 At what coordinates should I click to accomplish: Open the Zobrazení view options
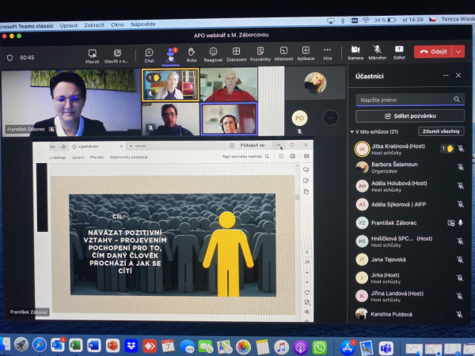click(236, 54)
